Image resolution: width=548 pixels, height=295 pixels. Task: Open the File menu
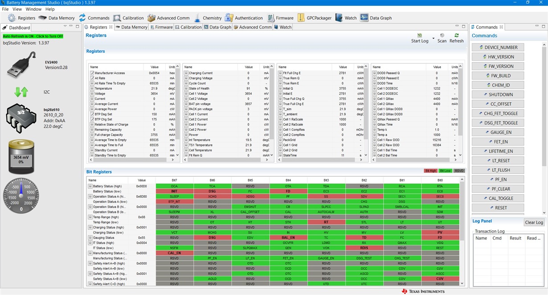[x=5, y=9]
